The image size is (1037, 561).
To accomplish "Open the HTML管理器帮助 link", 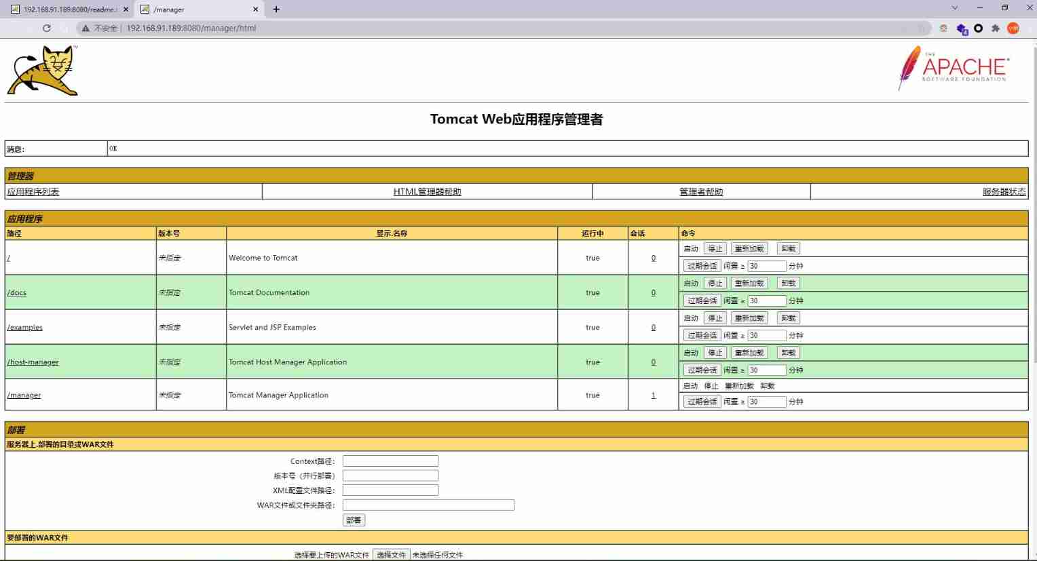I will [427, 192].
